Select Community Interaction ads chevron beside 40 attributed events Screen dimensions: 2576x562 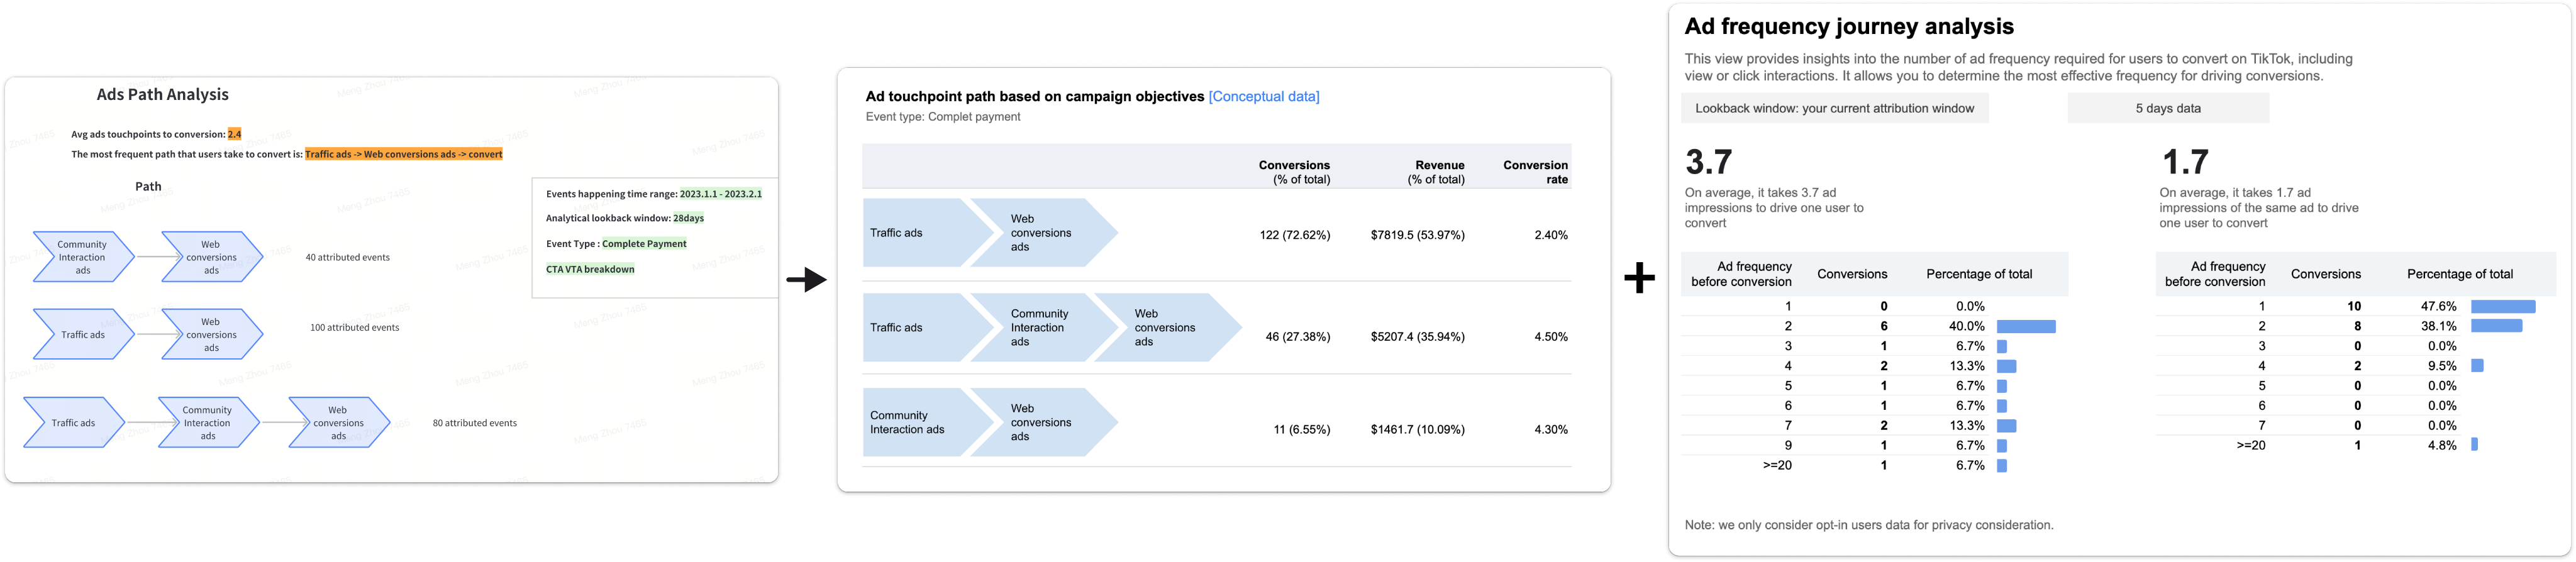click(x=83, y=257)
